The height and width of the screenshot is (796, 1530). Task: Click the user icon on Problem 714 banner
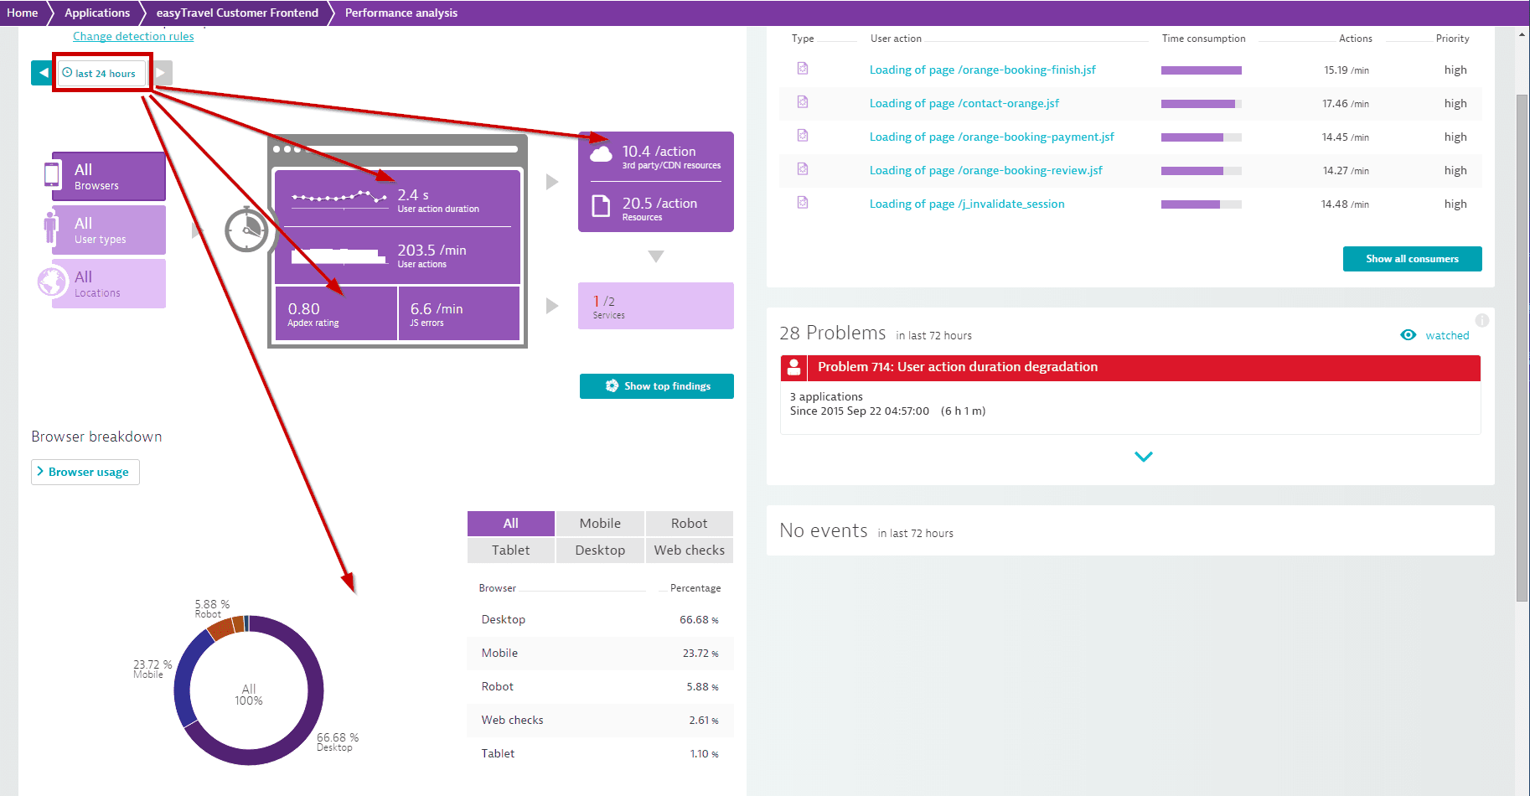(x=793, y=367)
